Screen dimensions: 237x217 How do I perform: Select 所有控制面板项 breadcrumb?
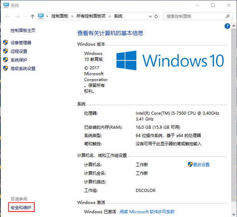click(91, 16)
